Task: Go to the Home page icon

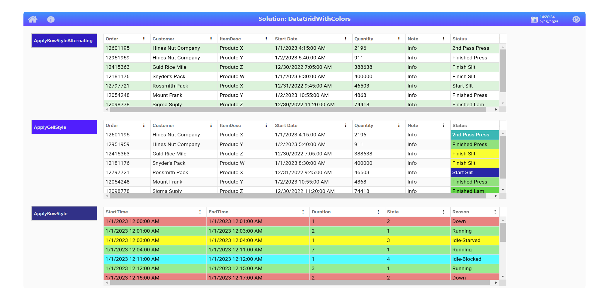Action: [33, 19]
